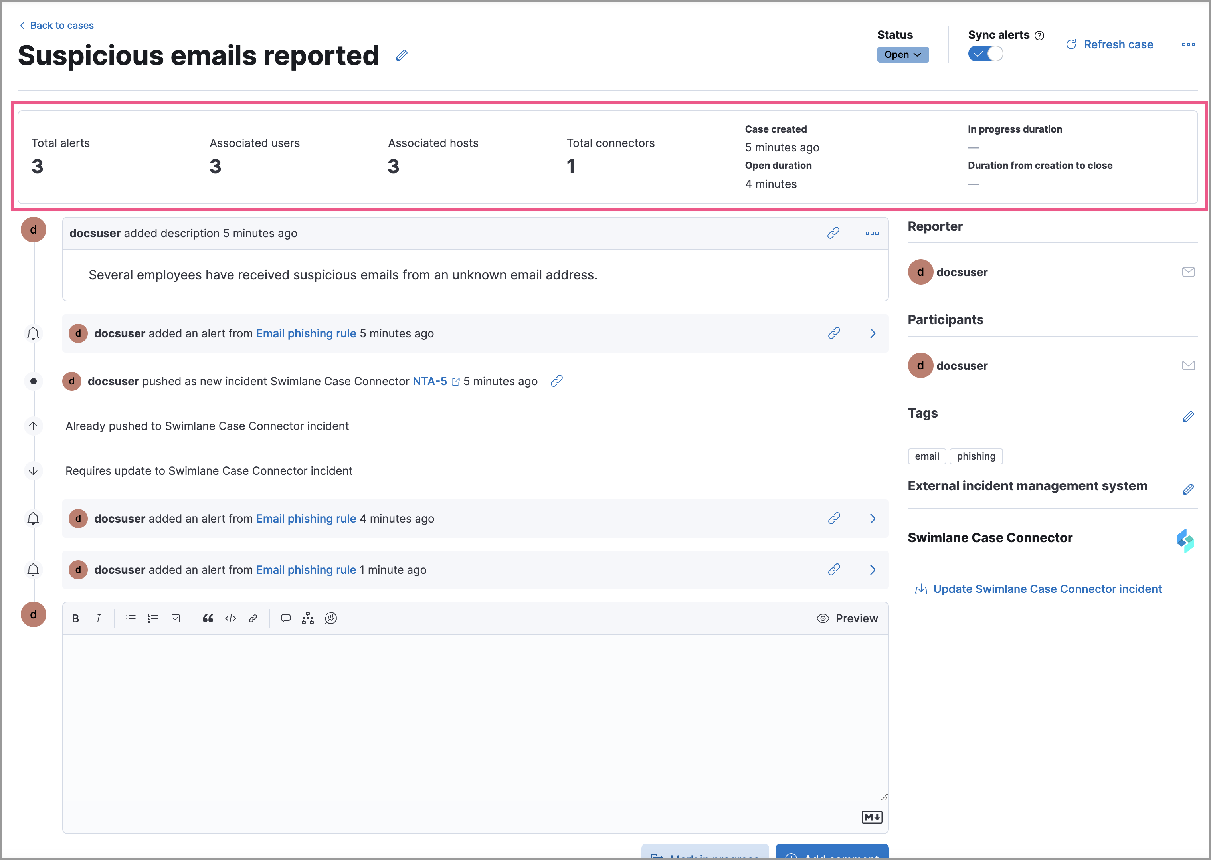Email reporter docsuser via envelope icon
This screenshot has height=860, width=1211.
coord(1188,272)
